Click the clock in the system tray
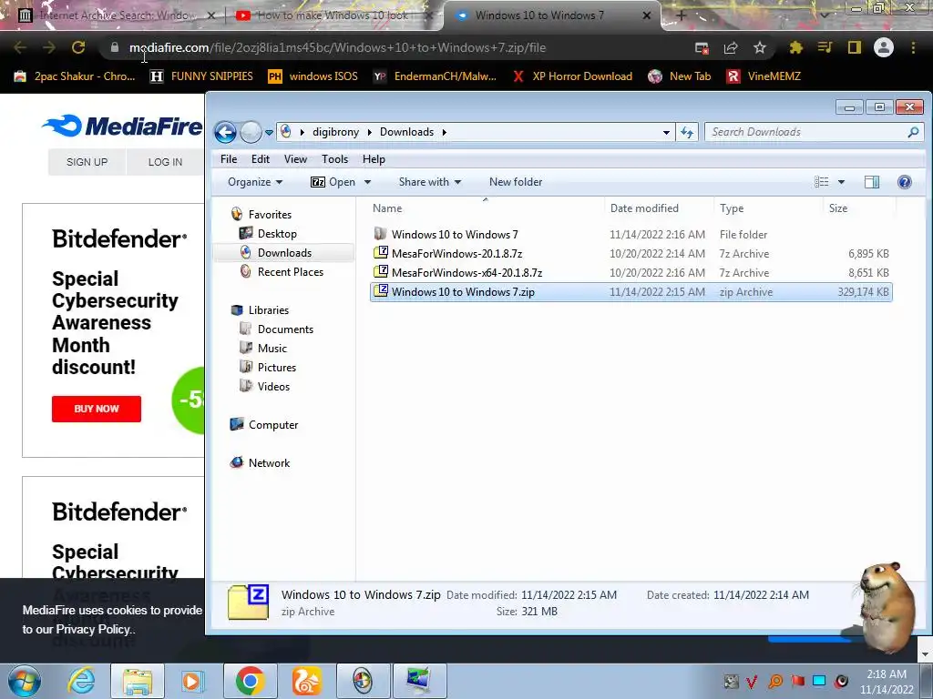933x699 pixels. point(887,682)
